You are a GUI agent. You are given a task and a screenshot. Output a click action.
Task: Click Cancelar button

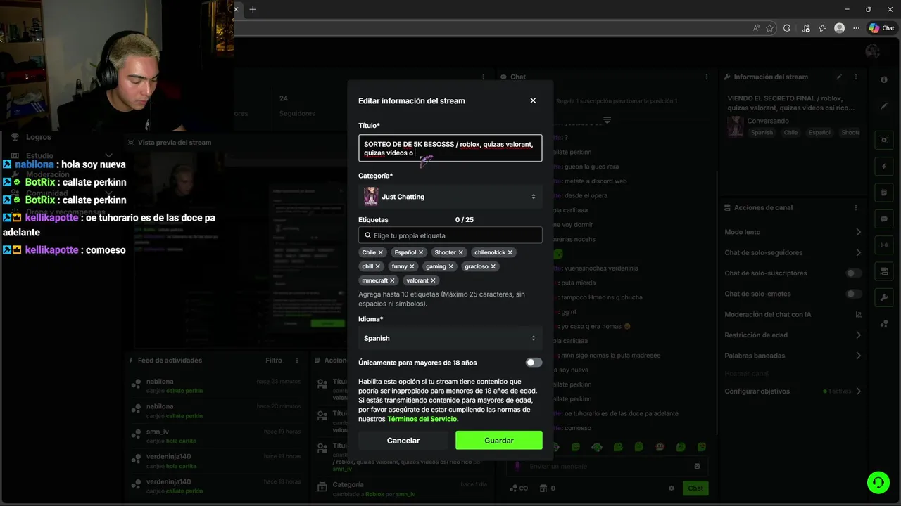[x=403, y=441]
